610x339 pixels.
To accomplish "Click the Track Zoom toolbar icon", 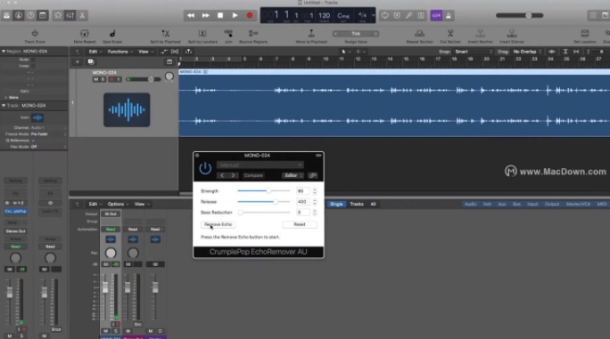I will click(35, 36).
